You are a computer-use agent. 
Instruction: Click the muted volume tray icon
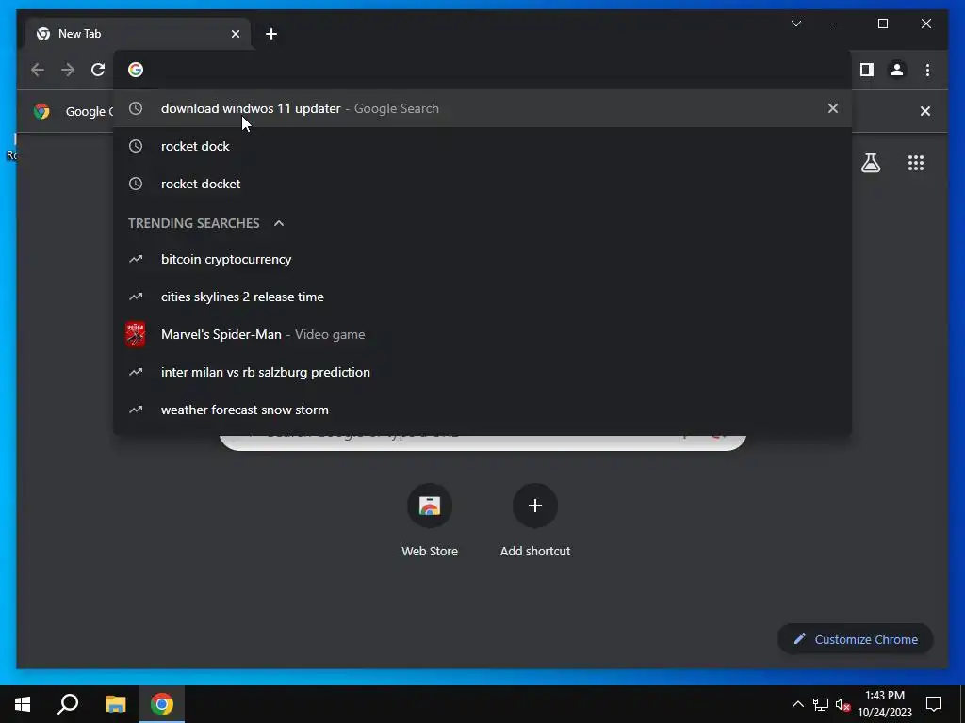tap(842, 704)
